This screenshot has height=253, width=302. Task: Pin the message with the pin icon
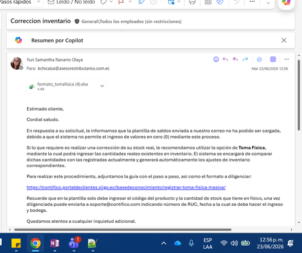pos(141,2)
